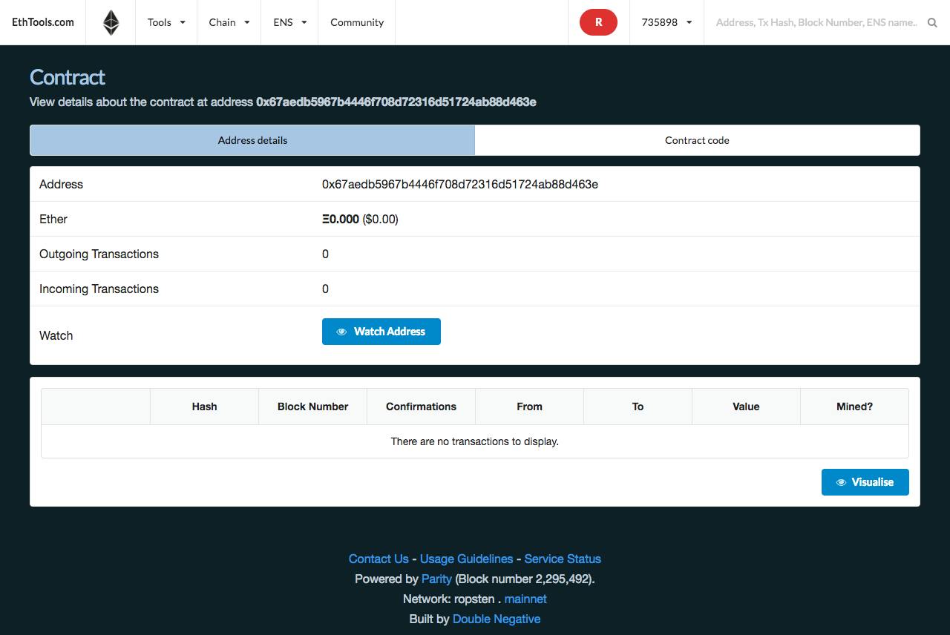Click the red R network badge
This screenshot has height=635, width=950.
598,22
